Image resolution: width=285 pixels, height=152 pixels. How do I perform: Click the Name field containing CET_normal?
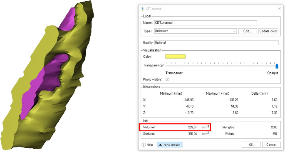[x=206, y=23]
